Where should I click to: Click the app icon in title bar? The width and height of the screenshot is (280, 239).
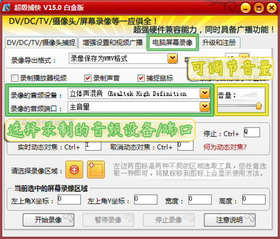[7, 7]
